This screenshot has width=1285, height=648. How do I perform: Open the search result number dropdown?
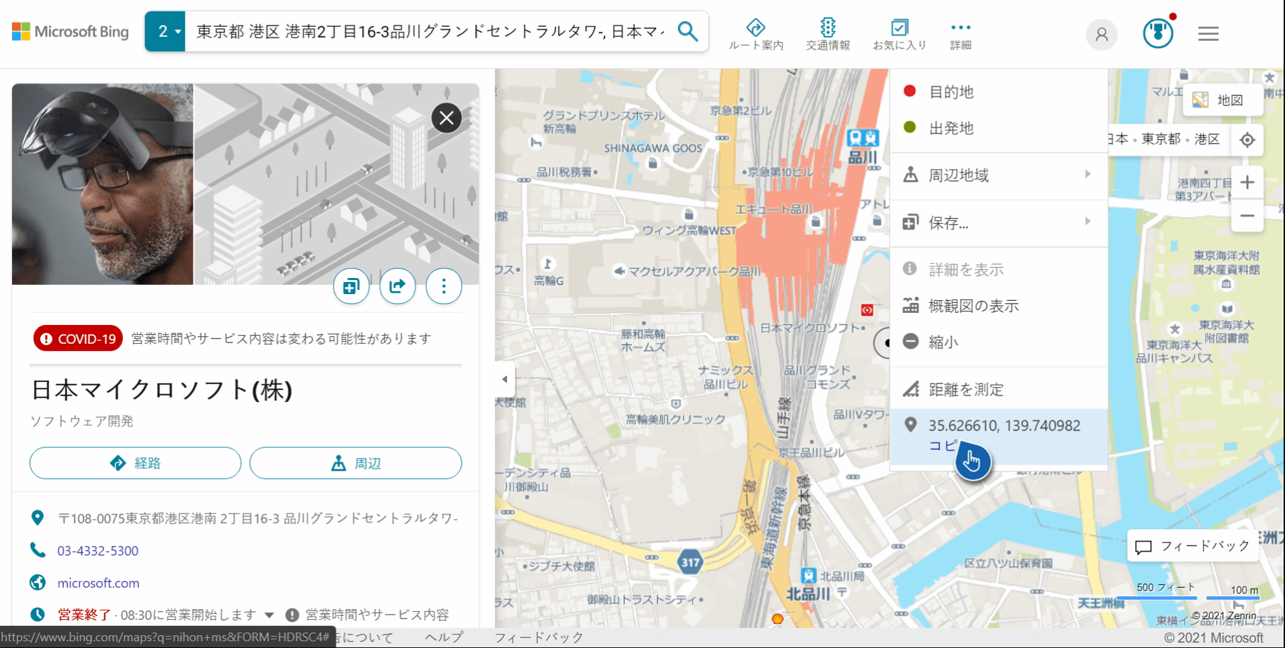[165, 32]
